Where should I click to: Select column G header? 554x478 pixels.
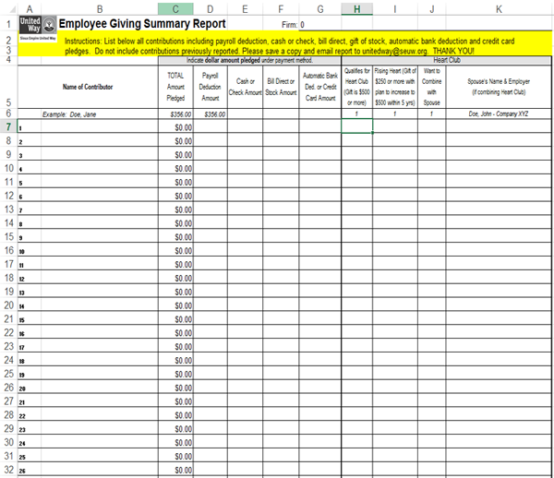pos(320,9)
